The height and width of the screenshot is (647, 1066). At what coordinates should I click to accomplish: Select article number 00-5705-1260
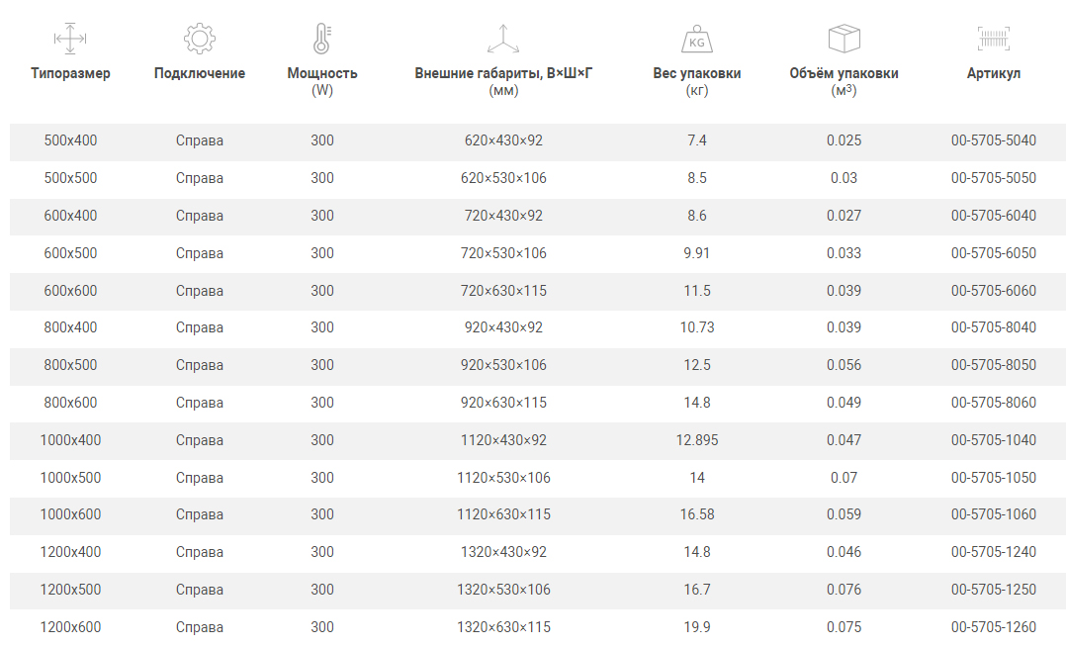tap(993, 627)
